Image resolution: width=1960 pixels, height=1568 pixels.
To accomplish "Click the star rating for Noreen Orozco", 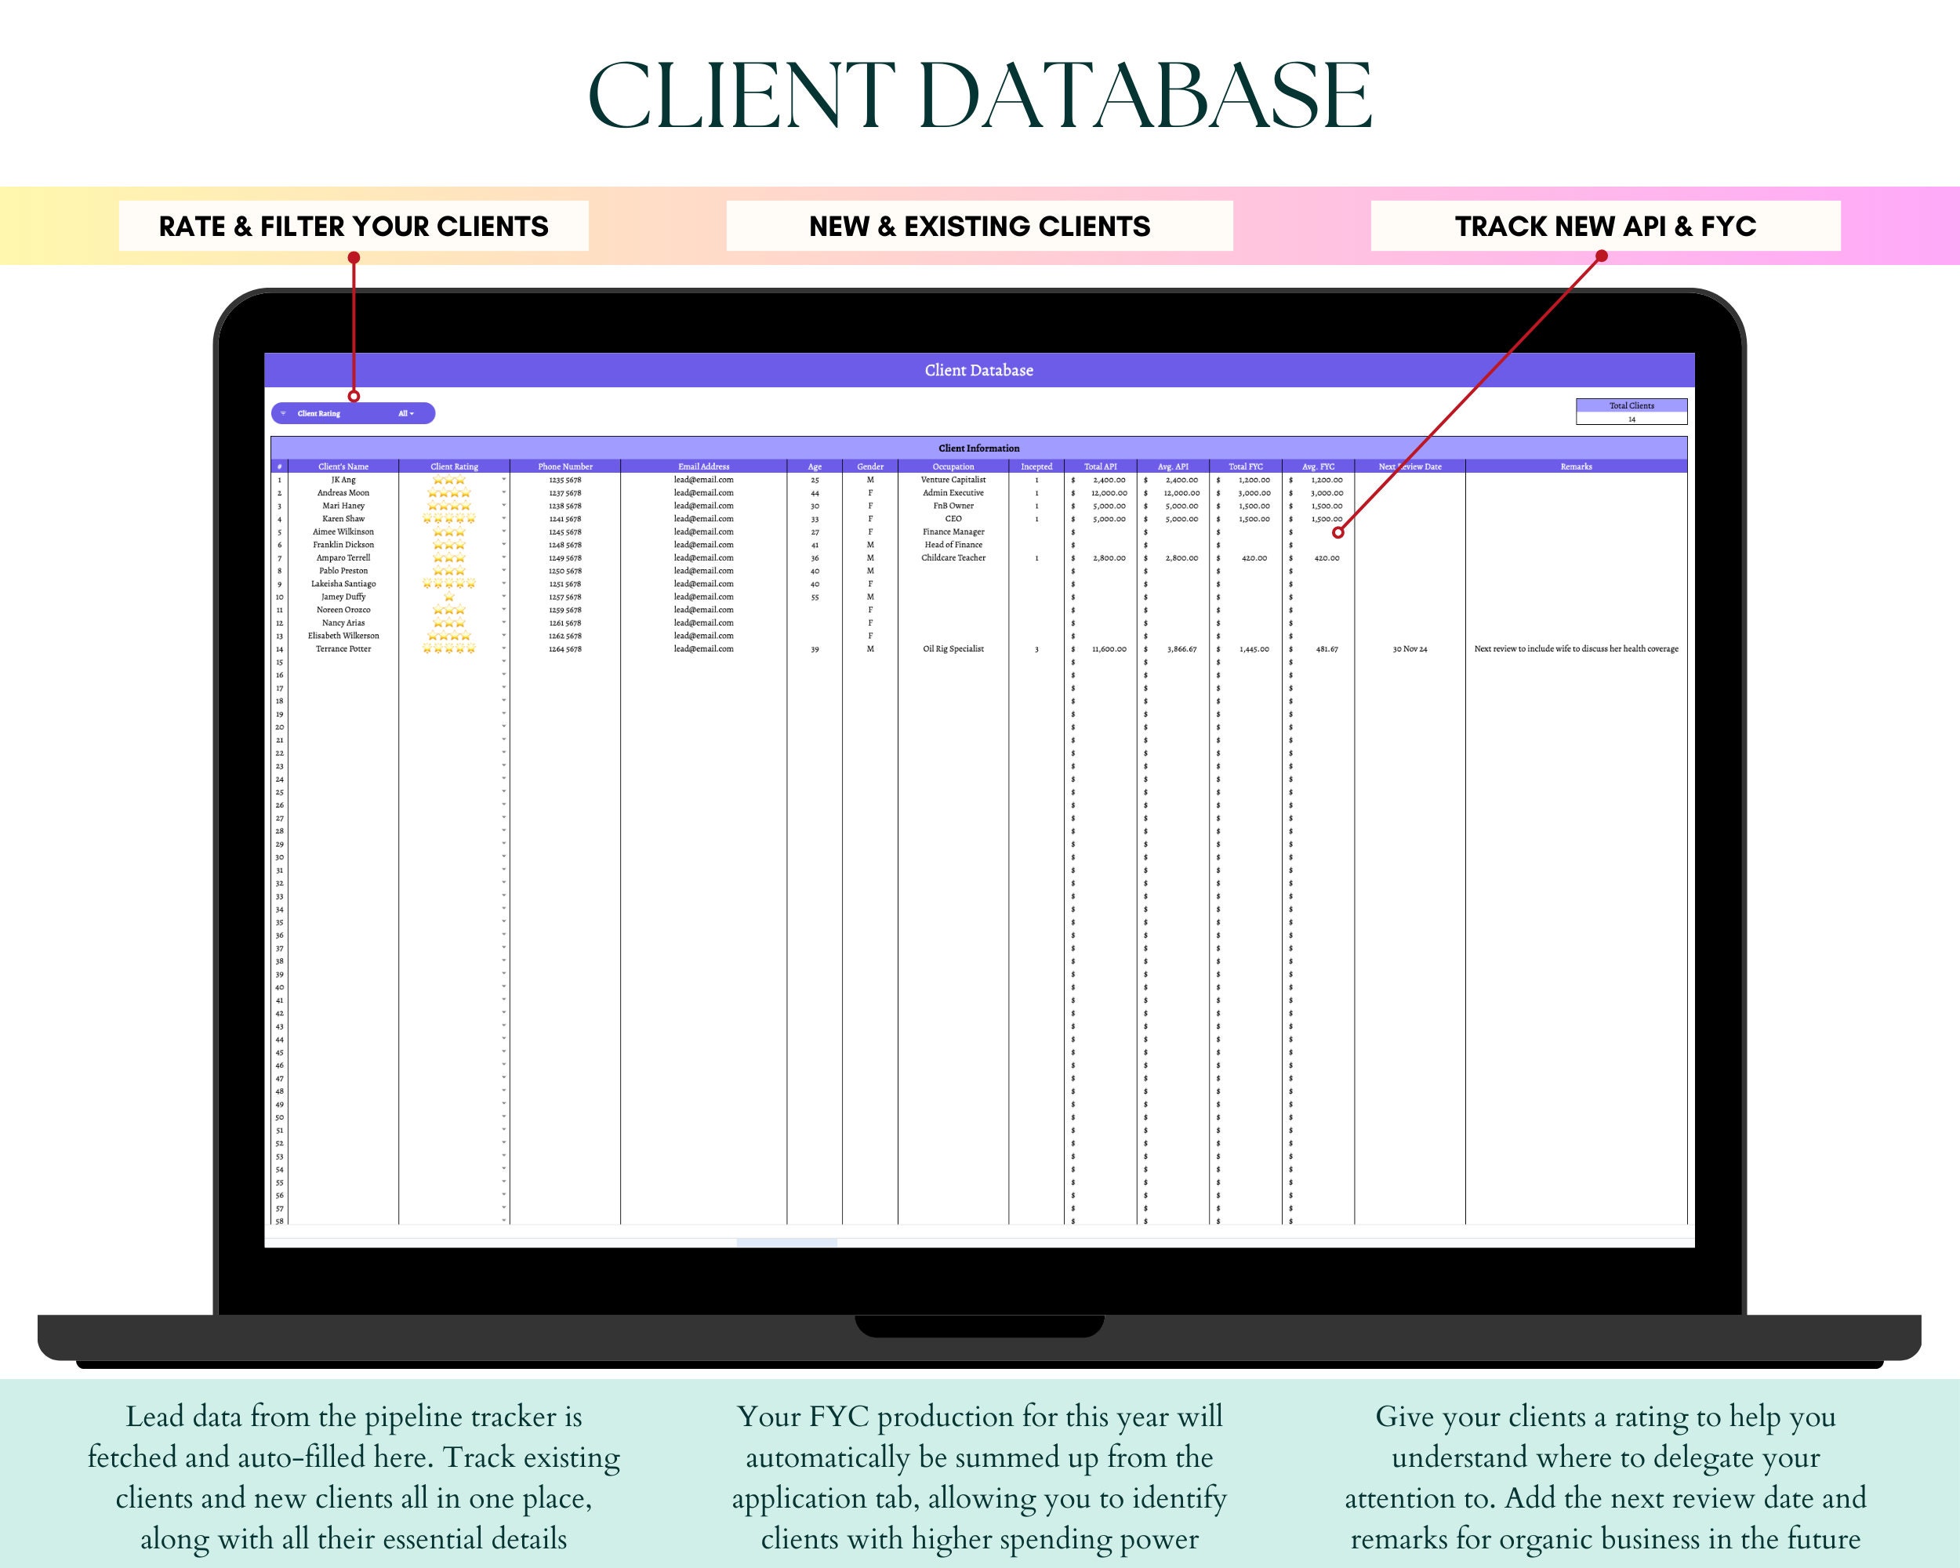I will pyautogui.click(x=449, y=610).
